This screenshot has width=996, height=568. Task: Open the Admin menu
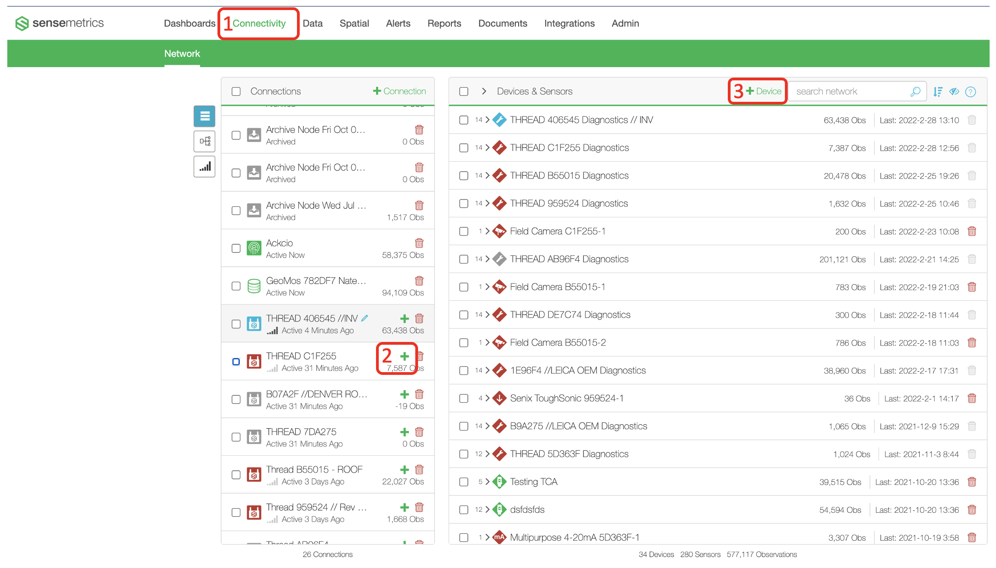click(625, 23)
